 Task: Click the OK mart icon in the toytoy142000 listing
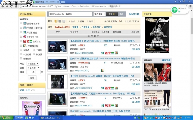(x=106, y=53)
